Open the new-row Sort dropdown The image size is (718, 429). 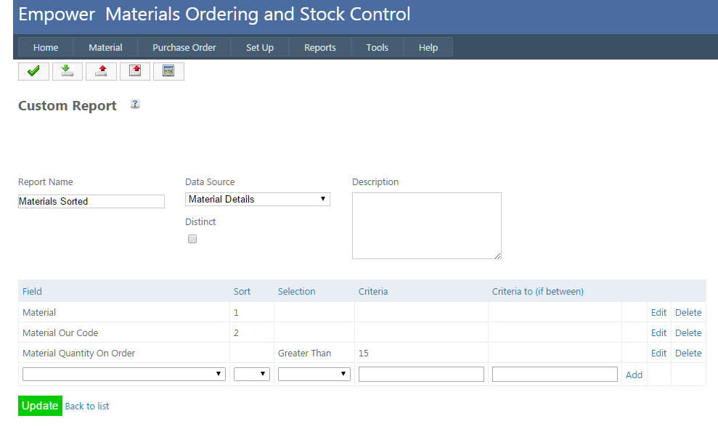pyautogui.click(x=251, y=374)
